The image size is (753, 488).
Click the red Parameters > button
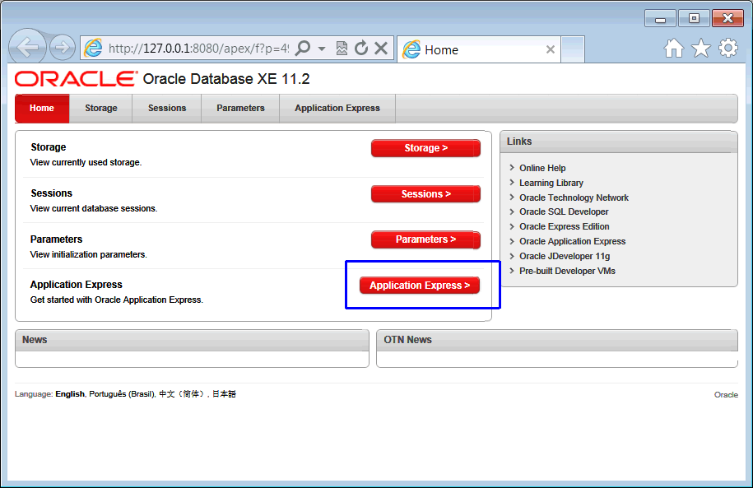425,239
